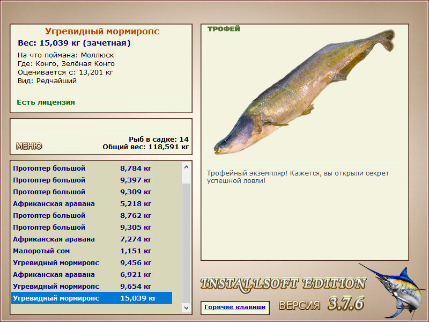Click the ТРОФЕЙ label
The width and height of the screenshot is (429, 322).
tap(224, 29)
